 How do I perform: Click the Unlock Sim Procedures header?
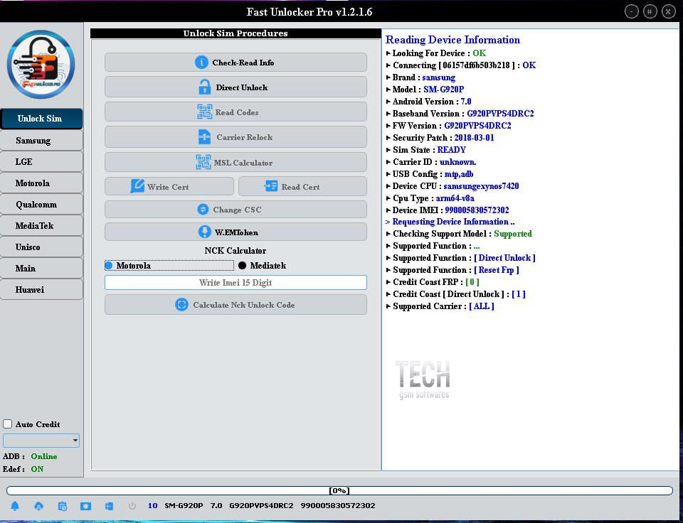[x=235, y=33]
